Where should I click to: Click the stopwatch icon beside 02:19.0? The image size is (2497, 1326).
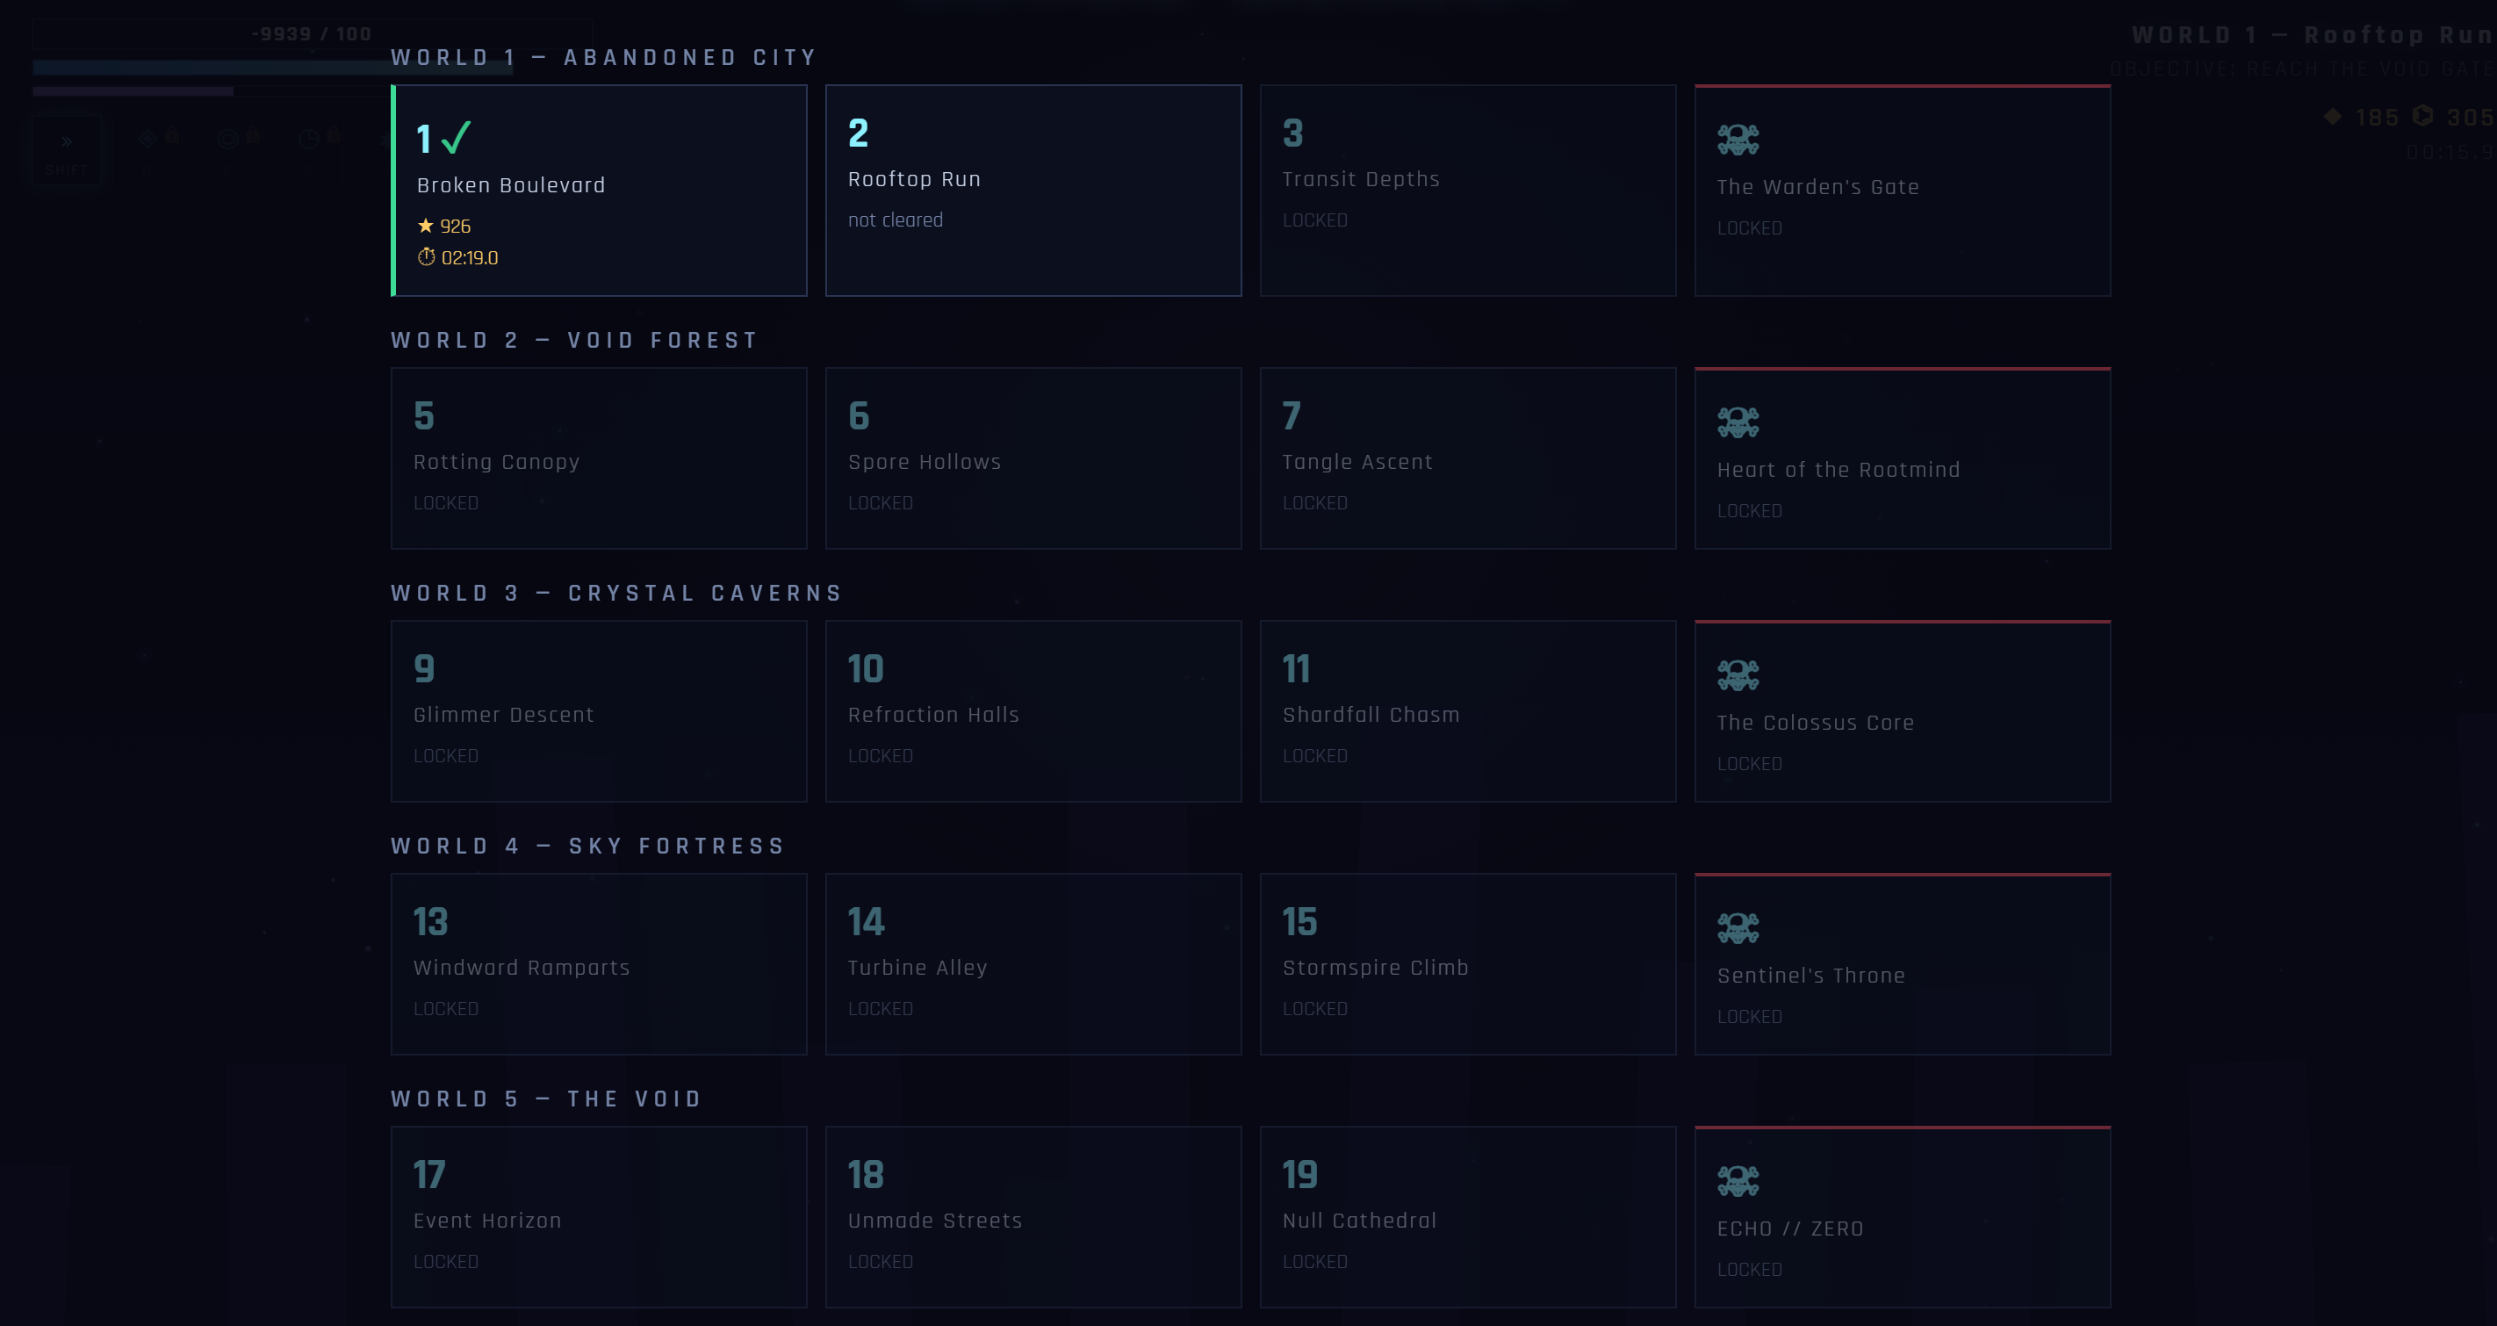pos(427,257)
